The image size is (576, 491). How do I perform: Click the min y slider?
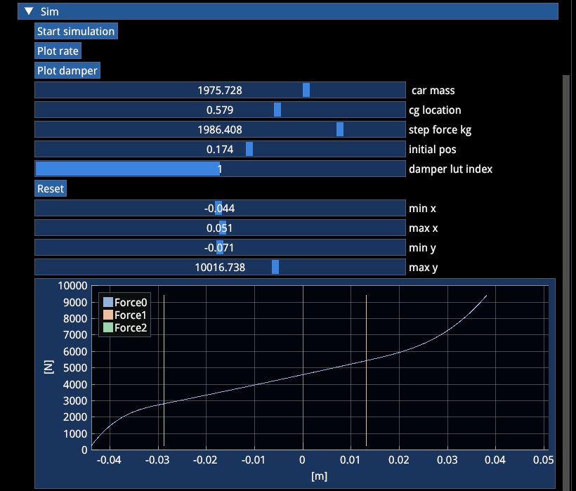(220, 248)
